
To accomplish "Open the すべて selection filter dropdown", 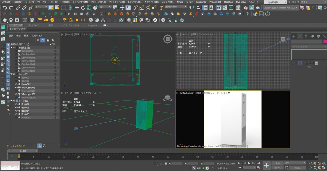I will point(41,7).
